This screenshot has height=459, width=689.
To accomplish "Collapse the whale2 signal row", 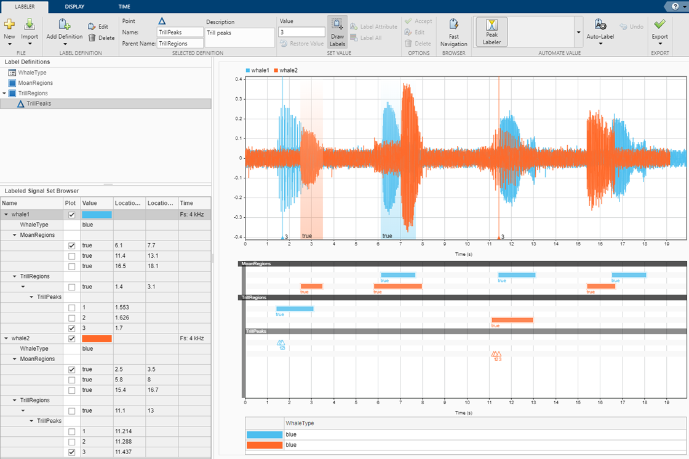I will click(6, 338).
